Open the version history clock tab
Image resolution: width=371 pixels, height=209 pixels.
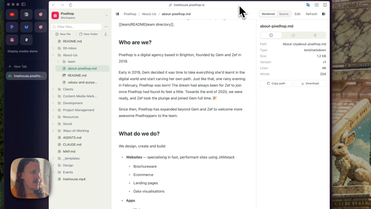[293, 35]
